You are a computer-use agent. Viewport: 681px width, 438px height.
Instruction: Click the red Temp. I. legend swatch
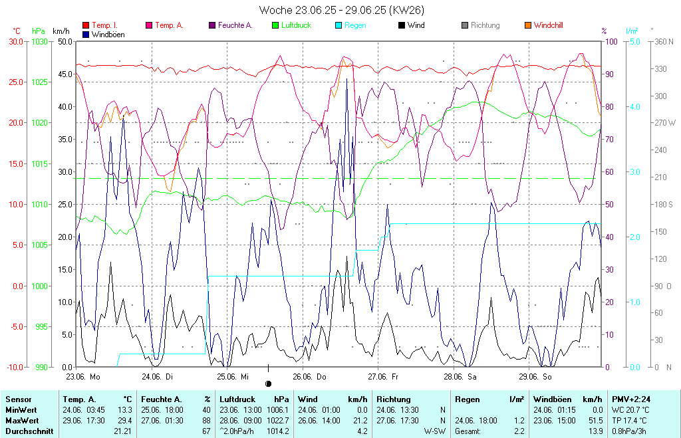(x=86, y=25)
